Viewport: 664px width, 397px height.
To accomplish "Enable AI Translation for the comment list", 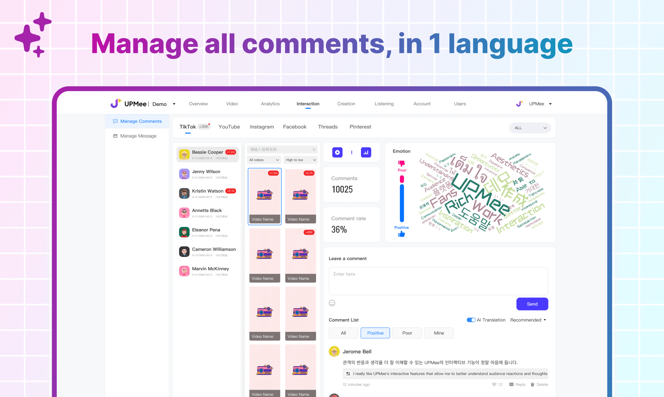I will click(x=471, y=320).
